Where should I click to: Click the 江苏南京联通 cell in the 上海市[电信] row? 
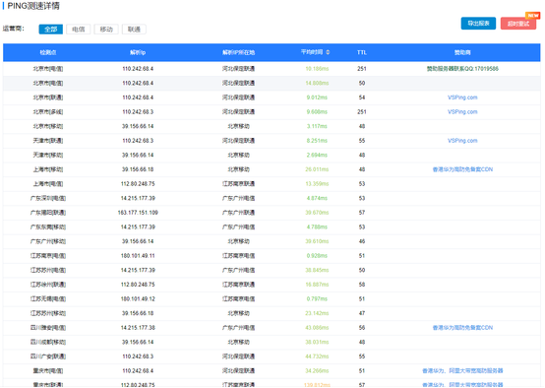[238, 184]
